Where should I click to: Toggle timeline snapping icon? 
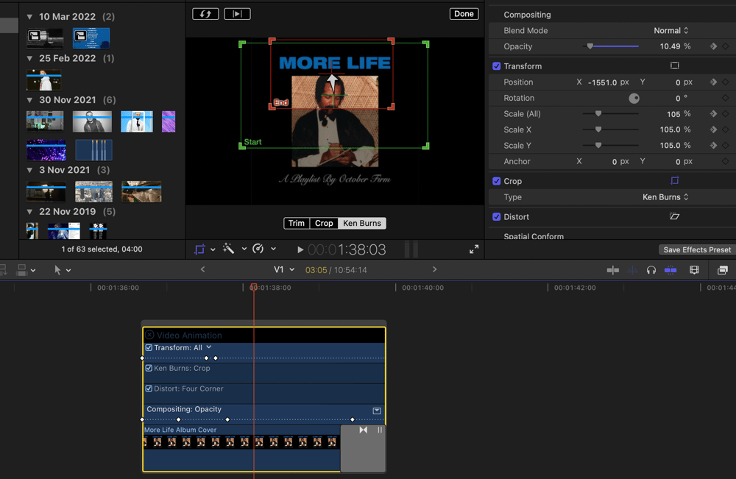tap(670, 270)
